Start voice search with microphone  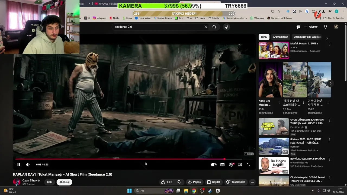[227, 27]
